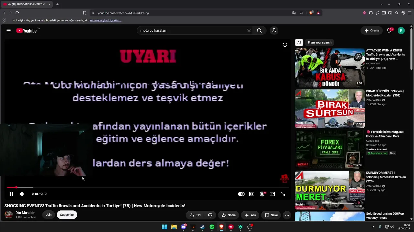Start voice search with the microphone
Viewport: 414px width, 232px height.
coord(274,31)
